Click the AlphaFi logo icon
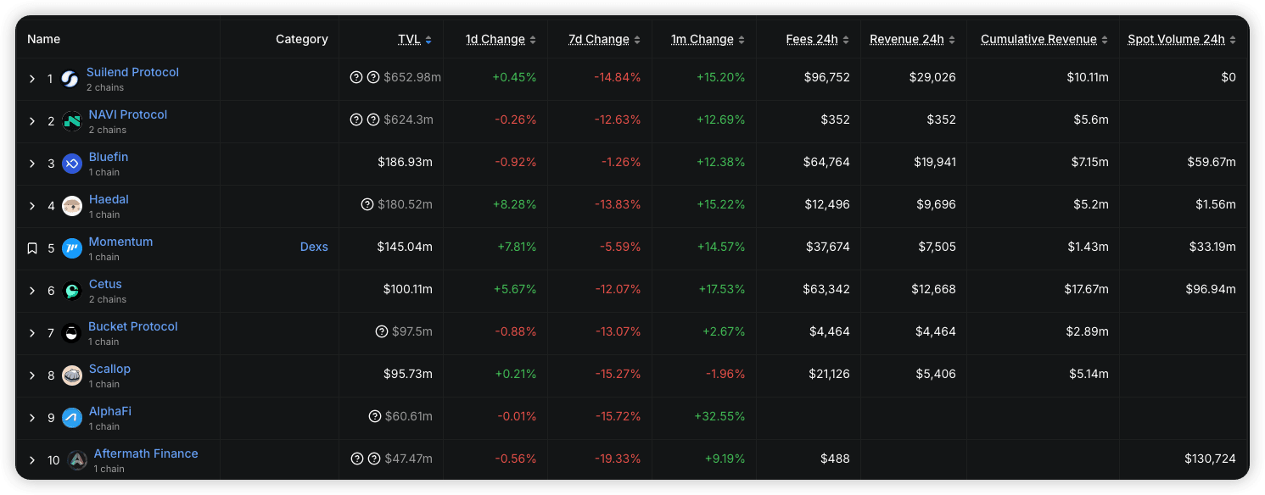This screenshot has height=495, width=1265. click(x=72, y=418)
